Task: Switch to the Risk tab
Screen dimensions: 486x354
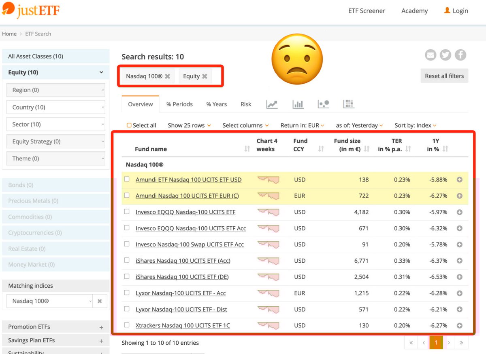Action: pos(246,104)
